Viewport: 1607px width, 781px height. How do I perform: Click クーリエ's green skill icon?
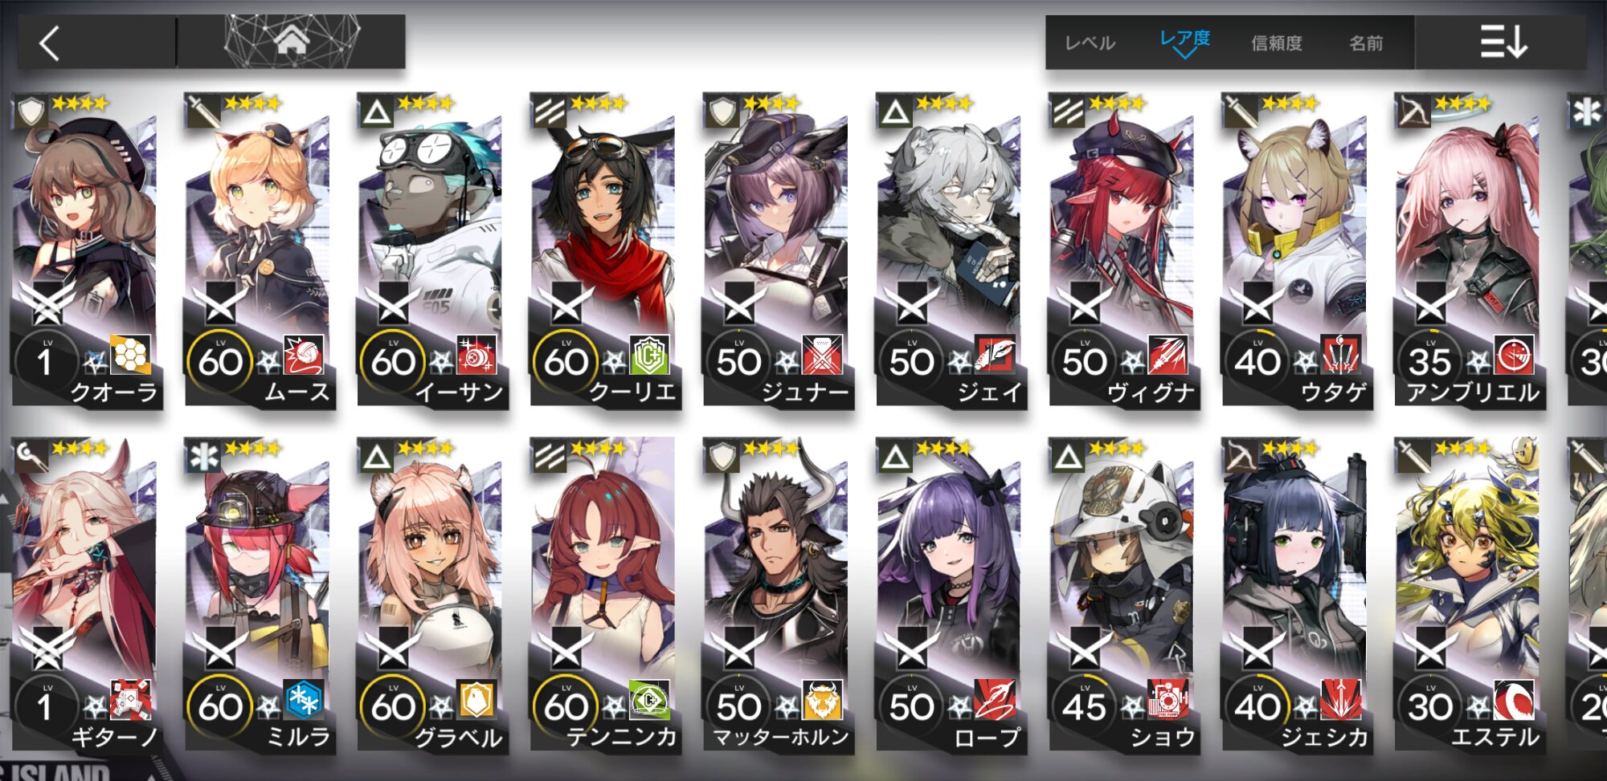[649, 355]
